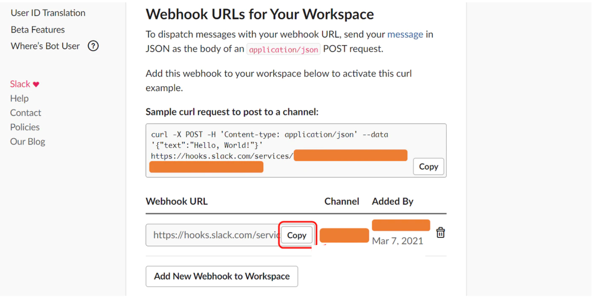Go to the Contact page link

[25, 113]
